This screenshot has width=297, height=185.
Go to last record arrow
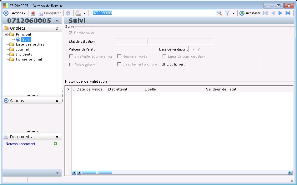[288, 13]
